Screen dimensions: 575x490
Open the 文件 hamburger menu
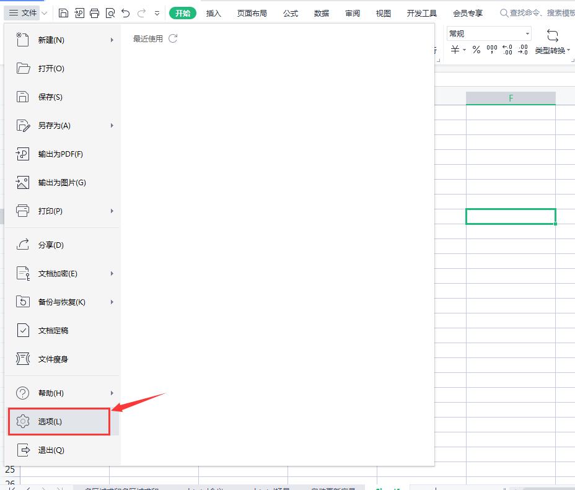[22, 13]
